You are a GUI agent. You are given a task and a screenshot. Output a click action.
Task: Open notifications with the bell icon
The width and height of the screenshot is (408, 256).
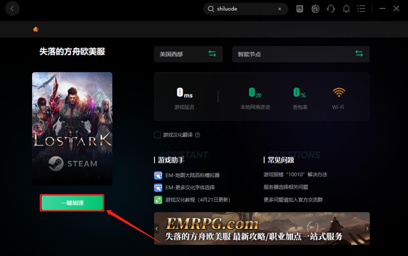(x=346, y=9)
